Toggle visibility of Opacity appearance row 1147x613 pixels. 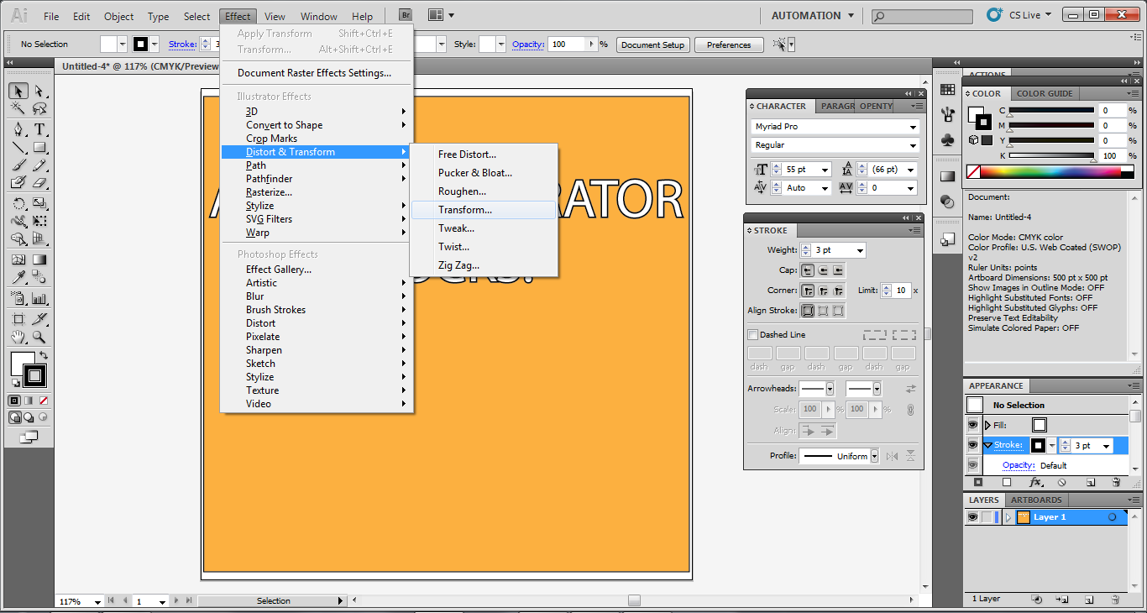[x=973, y=465]
